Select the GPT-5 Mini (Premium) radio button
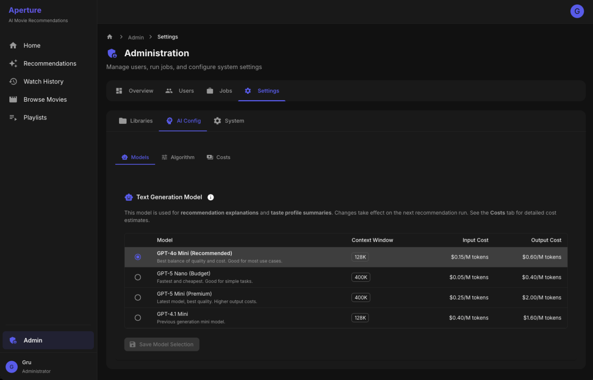The image size is (593, 380). (x=138, y=298)
